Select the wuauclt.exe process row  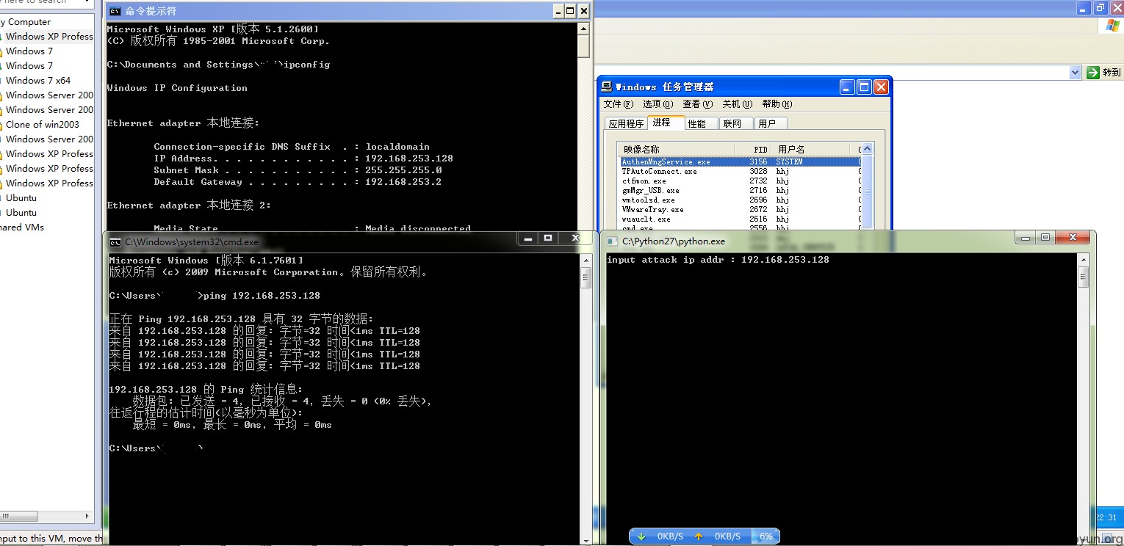coord(740,219)
